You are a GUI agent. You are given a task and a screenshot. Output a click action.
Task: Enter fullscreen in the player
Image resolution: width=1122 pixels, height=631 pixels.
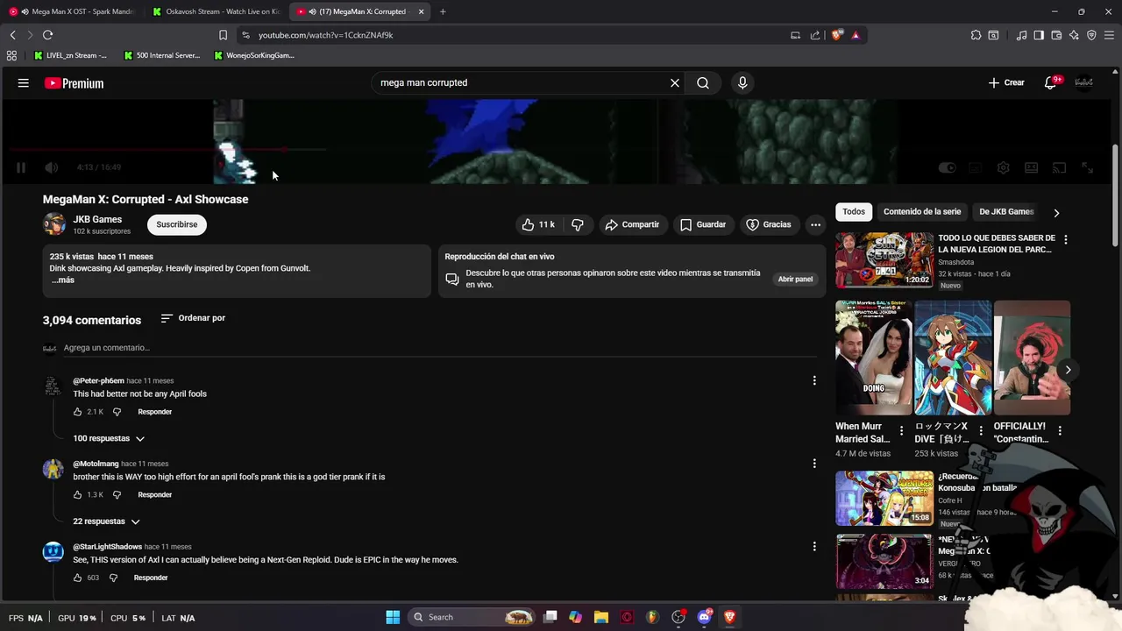pyautogui.click(x=1087, y=167)
